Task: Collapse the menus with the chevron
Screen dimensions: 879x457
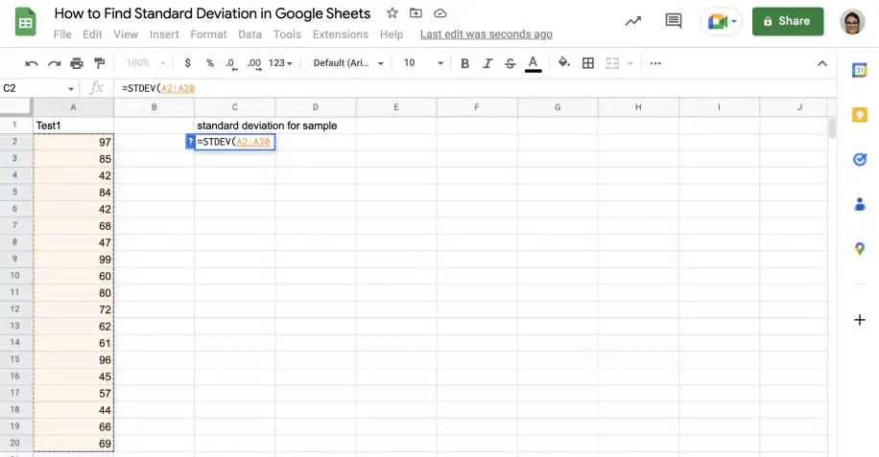Action: (x=821, y=63)
